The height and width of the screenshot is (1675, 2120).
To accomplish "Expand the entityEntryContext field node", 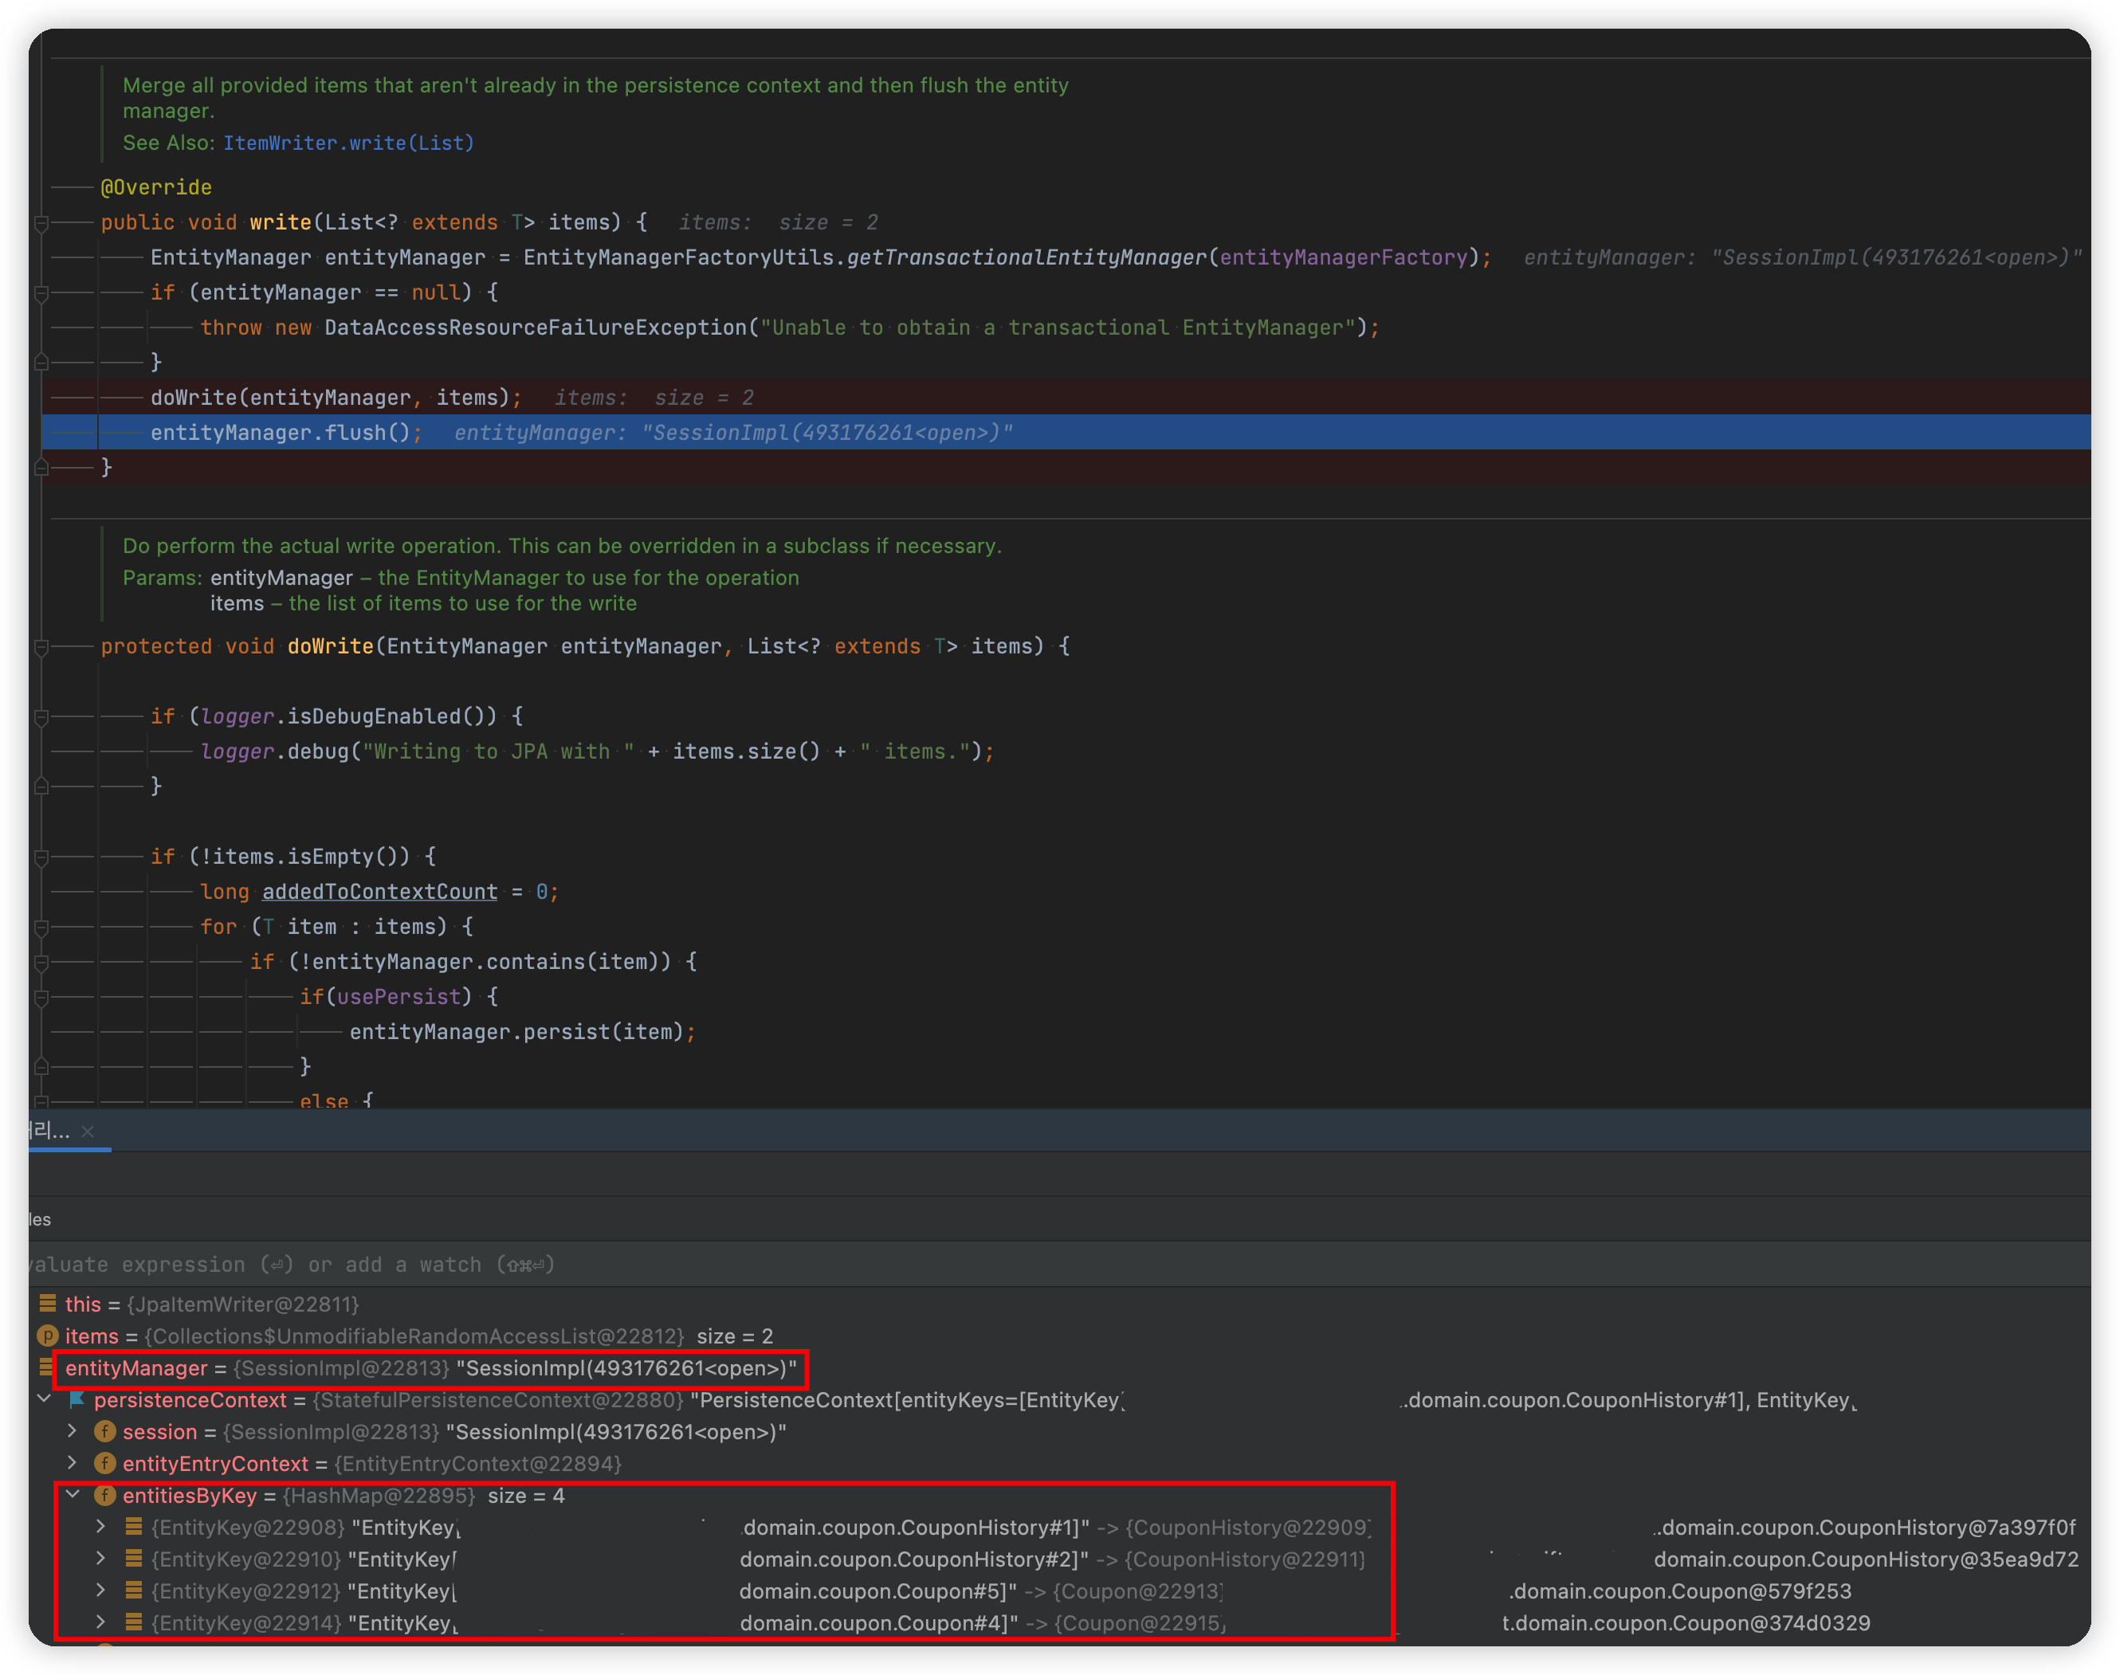I will coord(73,1463).
